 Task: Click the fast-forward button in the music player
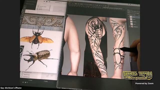(49, 2)
